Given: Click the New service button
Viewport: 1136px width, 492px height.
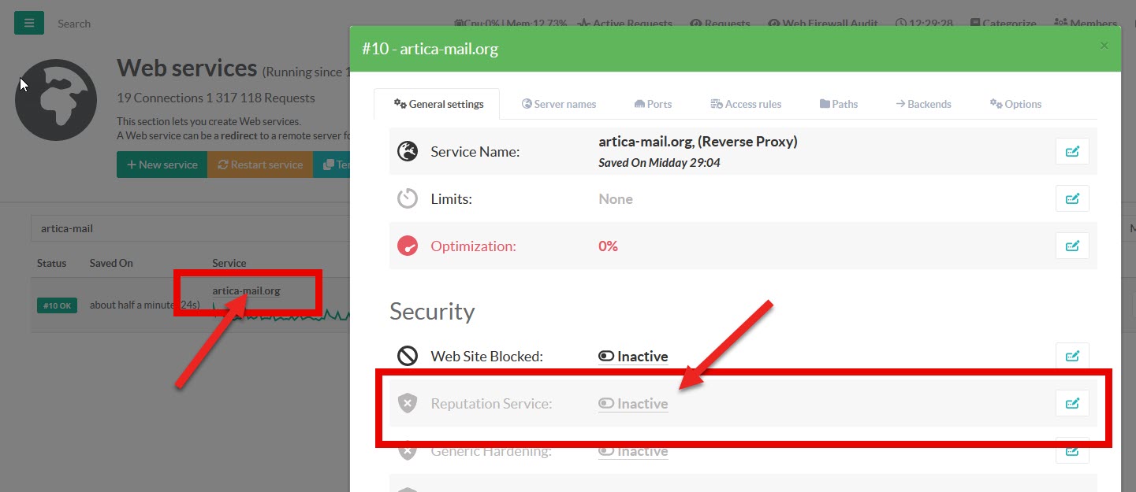Looking at the screenshot, I should tap(162, 165).
